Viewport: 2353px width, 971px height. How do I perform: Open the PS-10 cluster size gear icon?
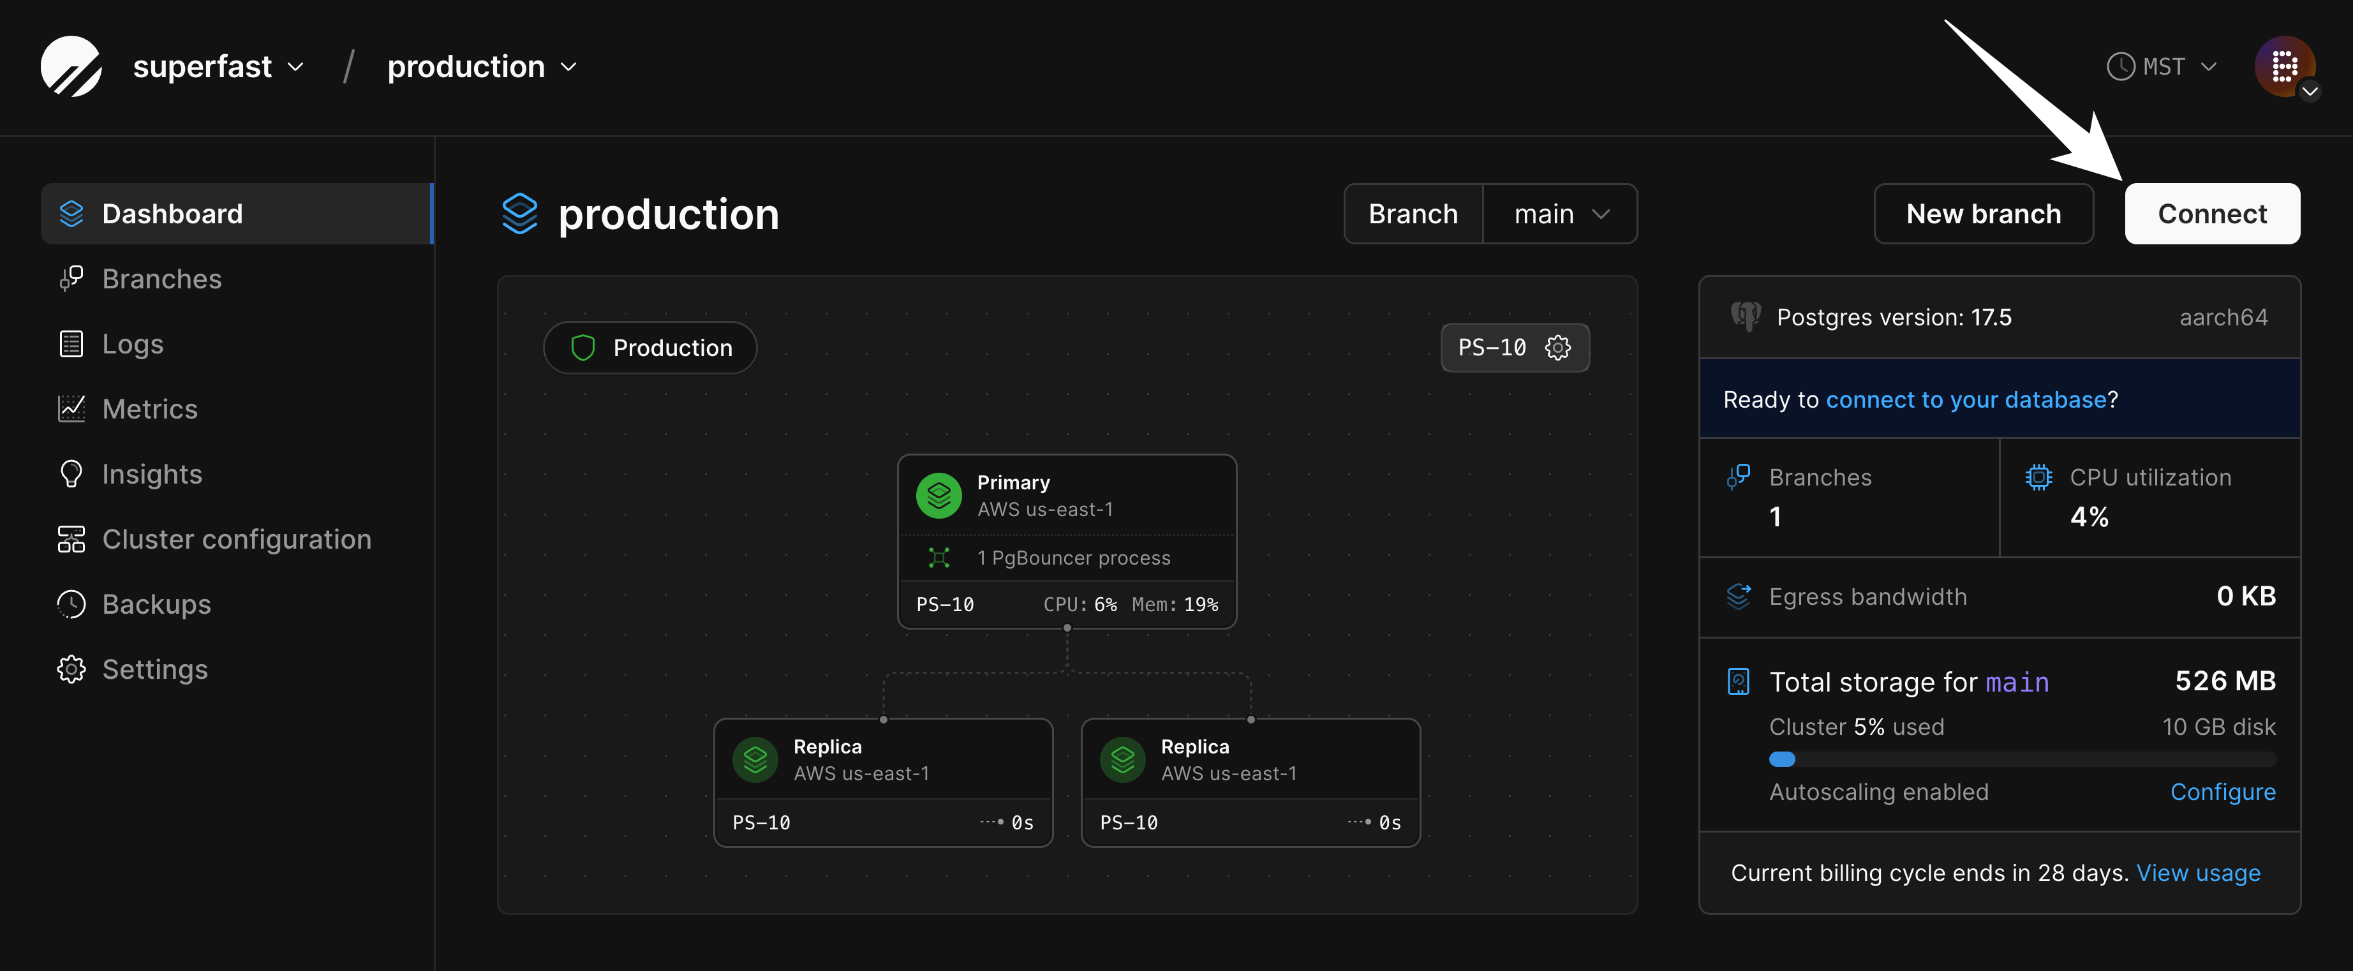[x=1557, y=348]
